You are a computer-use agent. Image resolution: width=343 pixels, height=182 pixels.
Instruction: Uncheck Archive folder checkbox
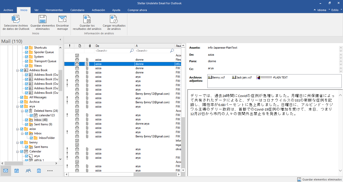point(22,102)
